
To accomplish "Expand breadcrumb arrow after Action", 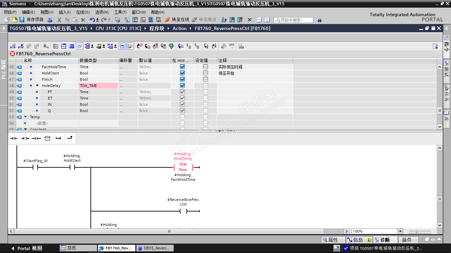I will coord(190,28).
